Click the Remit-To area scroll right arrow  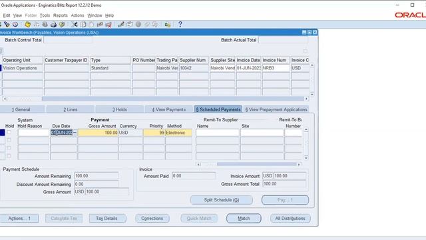tap(299, 165)
